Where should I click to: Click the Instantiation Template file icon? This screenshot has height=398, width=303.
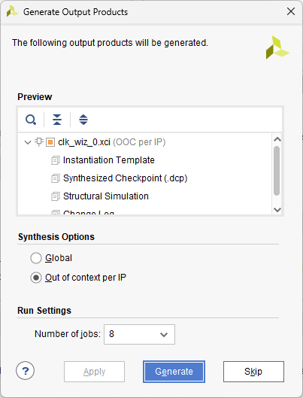(x=56, y=160)
